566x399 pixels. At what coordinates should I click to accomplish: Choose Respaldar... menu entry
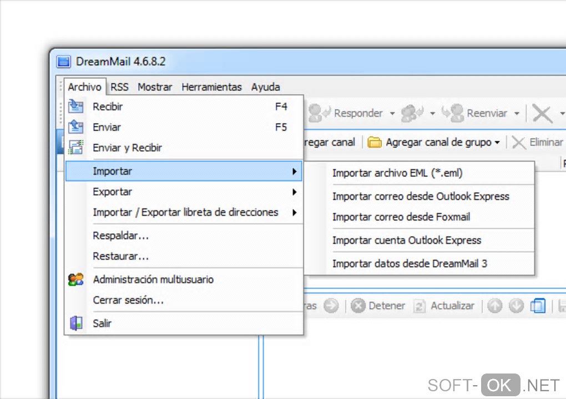coord(184,236)
